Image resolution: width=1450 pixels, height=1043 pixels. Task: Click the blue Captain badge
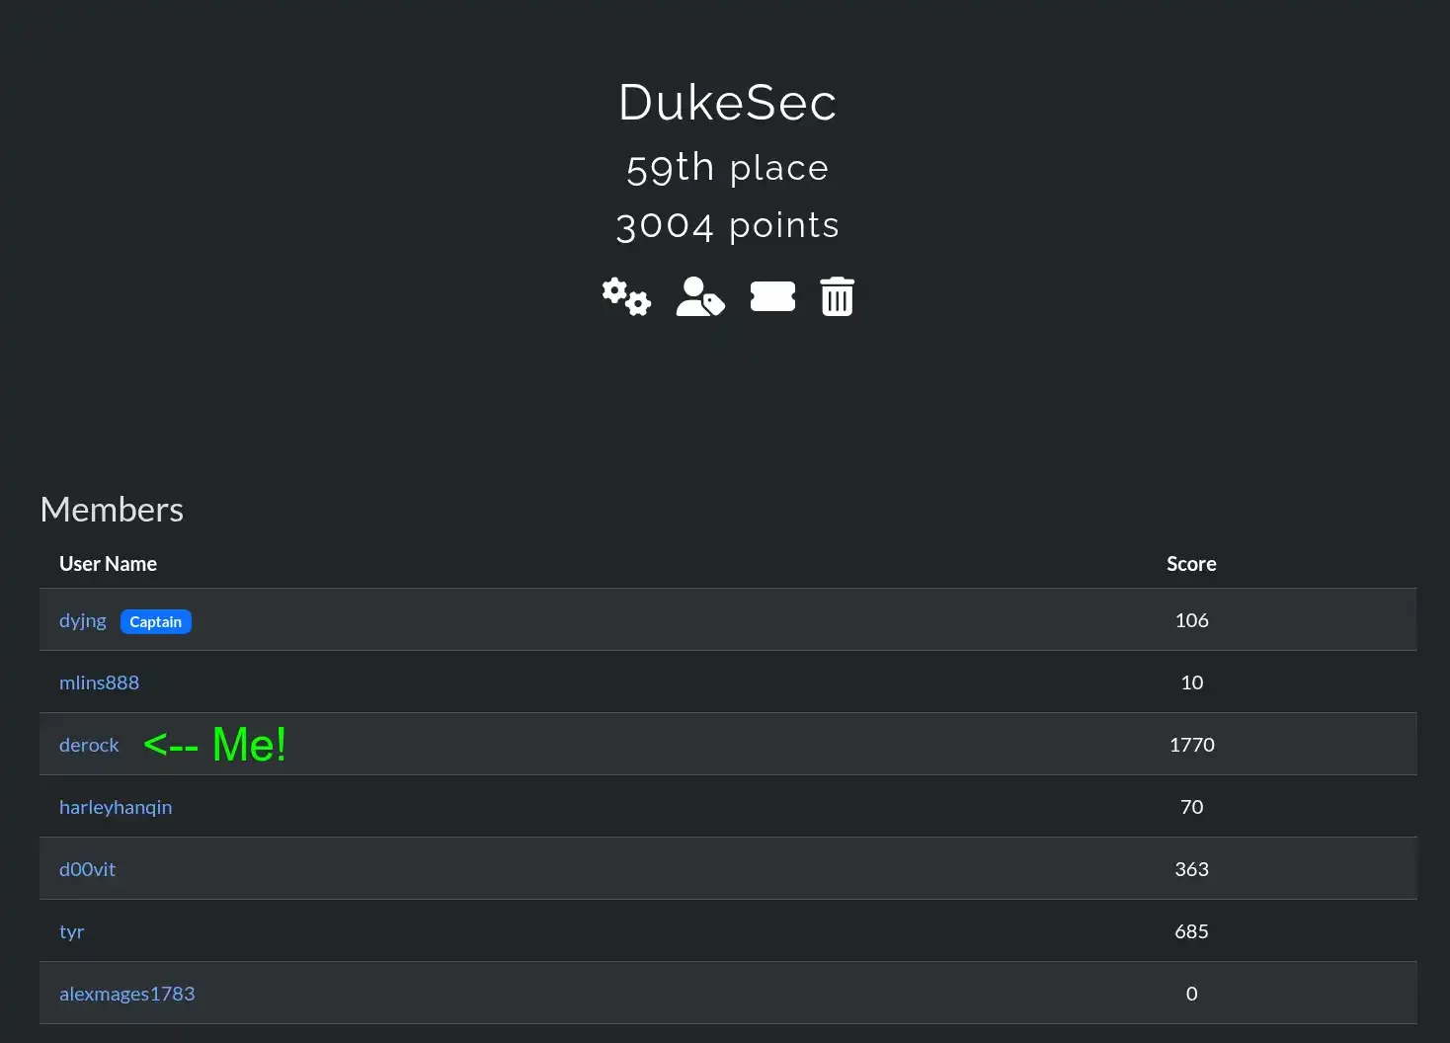tap(156, 621)
